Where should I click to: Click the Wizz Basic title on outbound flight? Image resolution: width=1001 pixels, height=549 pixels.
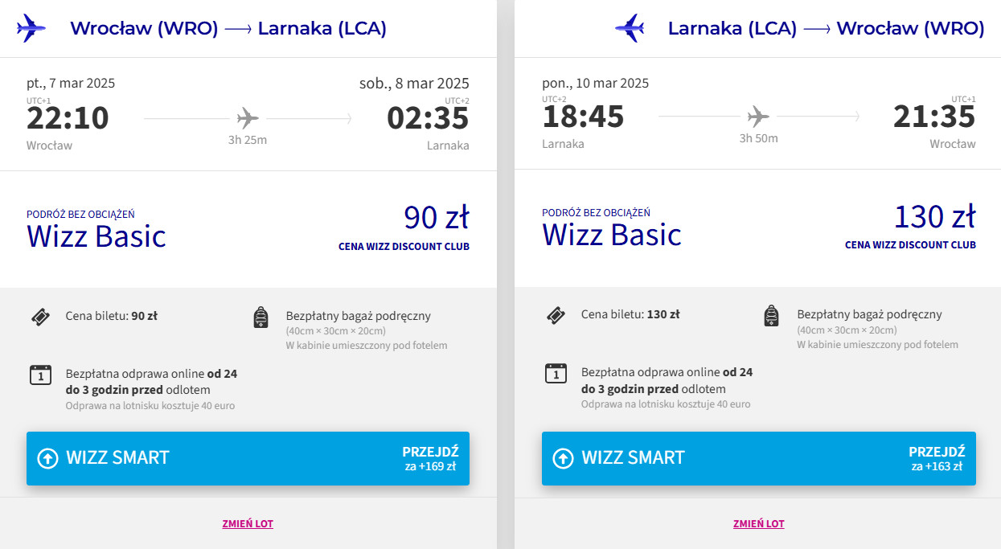[96, 236]
